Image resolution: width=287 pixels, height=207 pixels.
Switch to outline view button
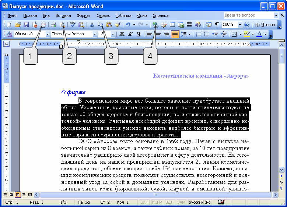tap(24, 195)
